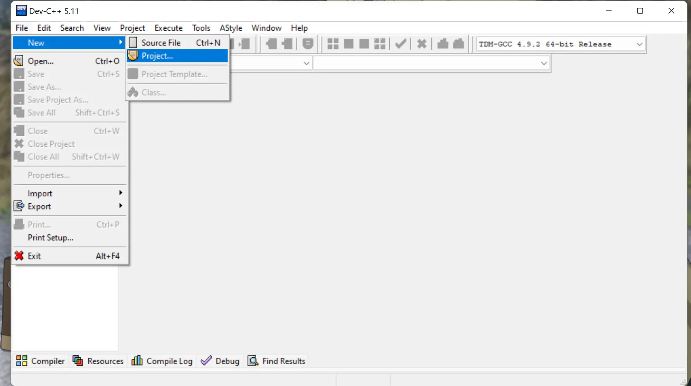Open the Execute menu
The image size is (691, 386).
(x=168, y=28)
